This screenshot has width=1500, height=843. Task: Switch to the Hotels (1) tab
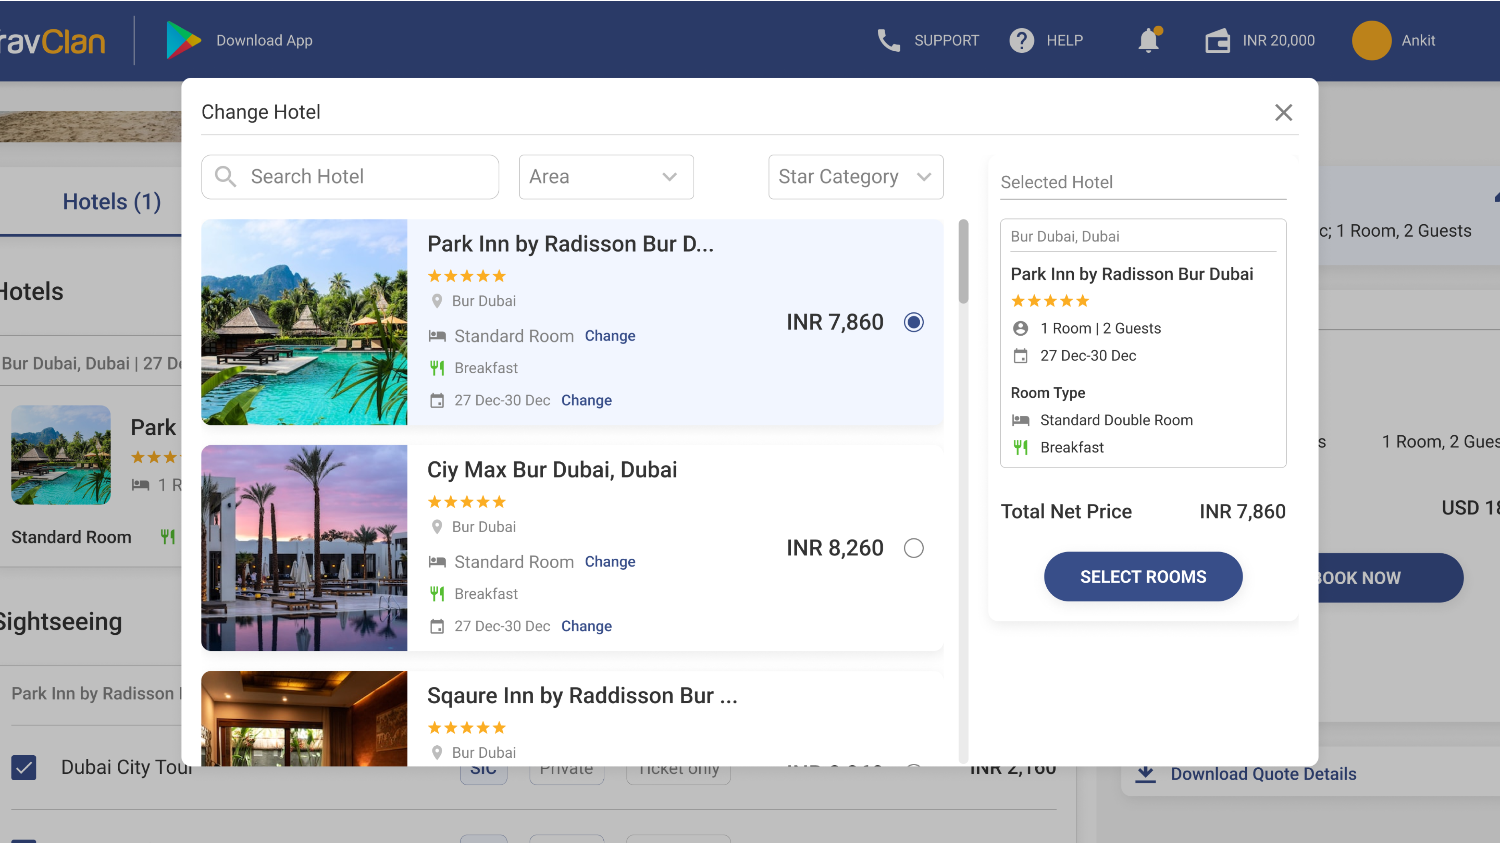pos(112,201)
